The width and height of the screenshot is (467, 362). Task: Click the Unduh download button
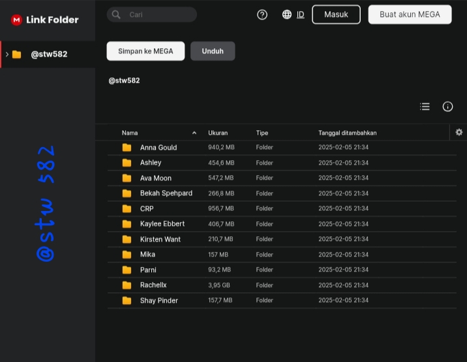(213, 51)
